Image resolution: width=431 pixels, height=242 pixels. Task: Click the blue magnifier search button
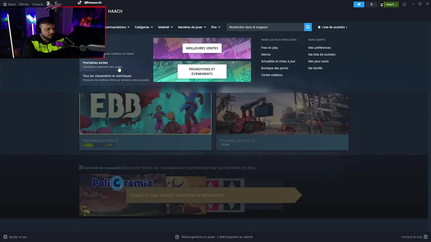point(308,27)
